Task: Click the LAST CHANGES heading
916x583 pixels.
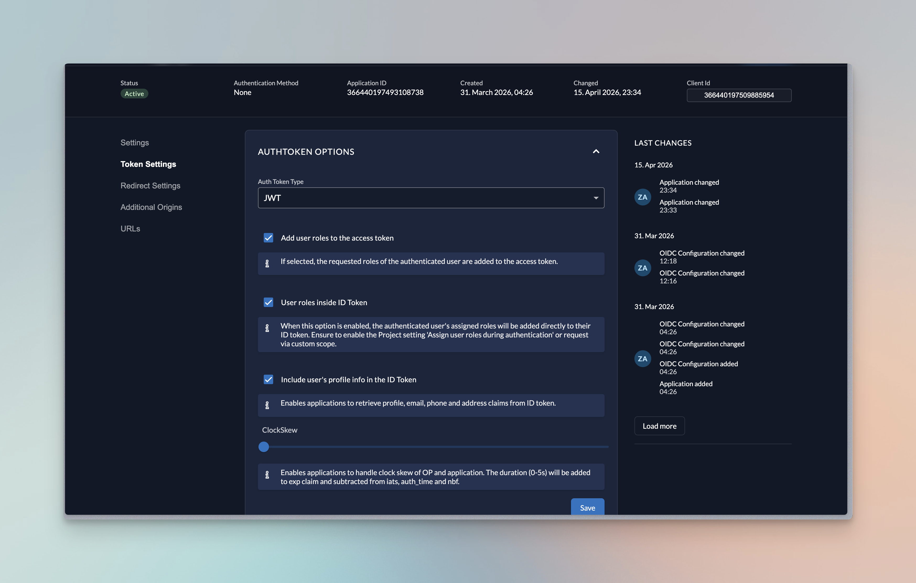Action: point(663,143)
